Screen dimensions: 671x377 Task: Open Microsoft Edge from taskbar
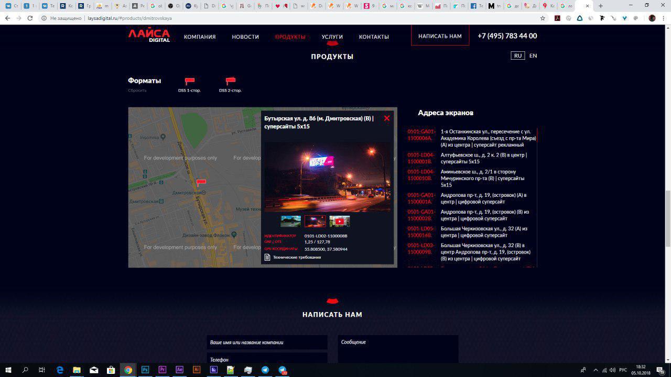pyautogui.click(x=60, y=370)
